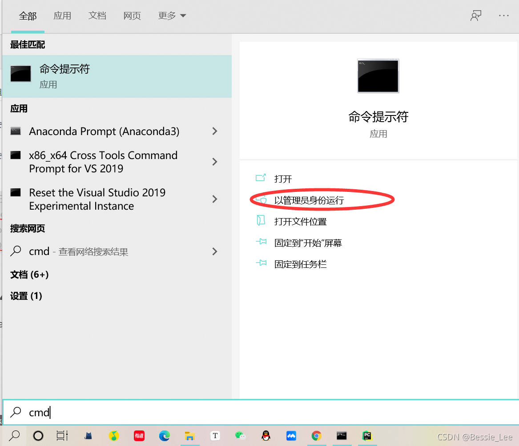
Task: Open QQ Music from the taskbar
Action: click(113, 436)
